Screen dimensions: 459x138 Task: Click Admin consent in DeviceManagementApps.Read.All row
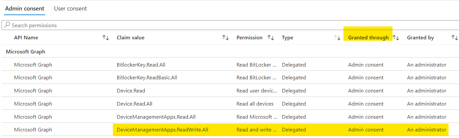366,117
